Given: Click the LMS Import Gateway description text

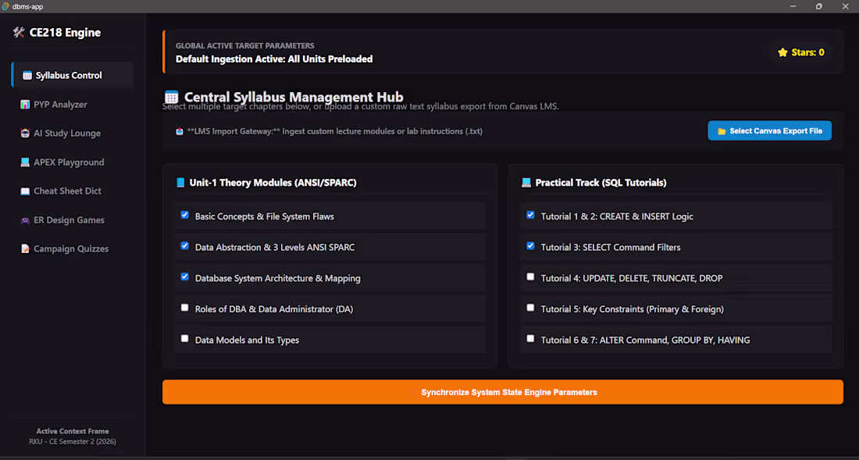Looking at the screenshot, I should coord(335,131).
